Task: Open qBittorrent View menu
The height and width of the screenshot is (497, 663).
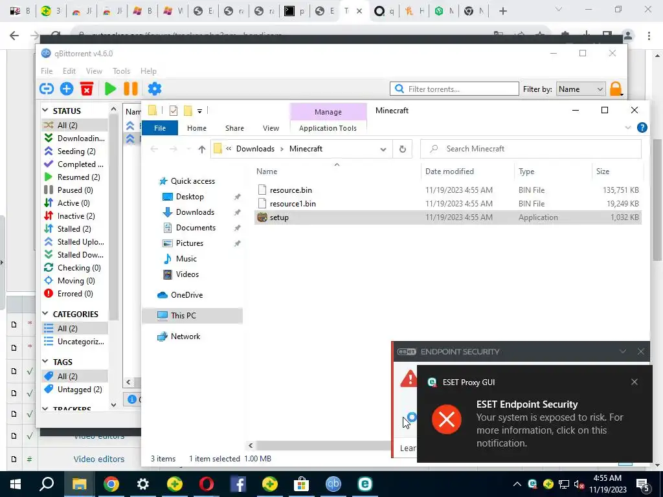Action: pyautogui.click(x=94, y=71)
